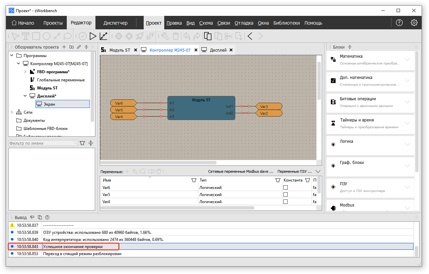
Task: Open the chart/graph toolbar icon
Action: pyautogui.click(x=104, y=36)
